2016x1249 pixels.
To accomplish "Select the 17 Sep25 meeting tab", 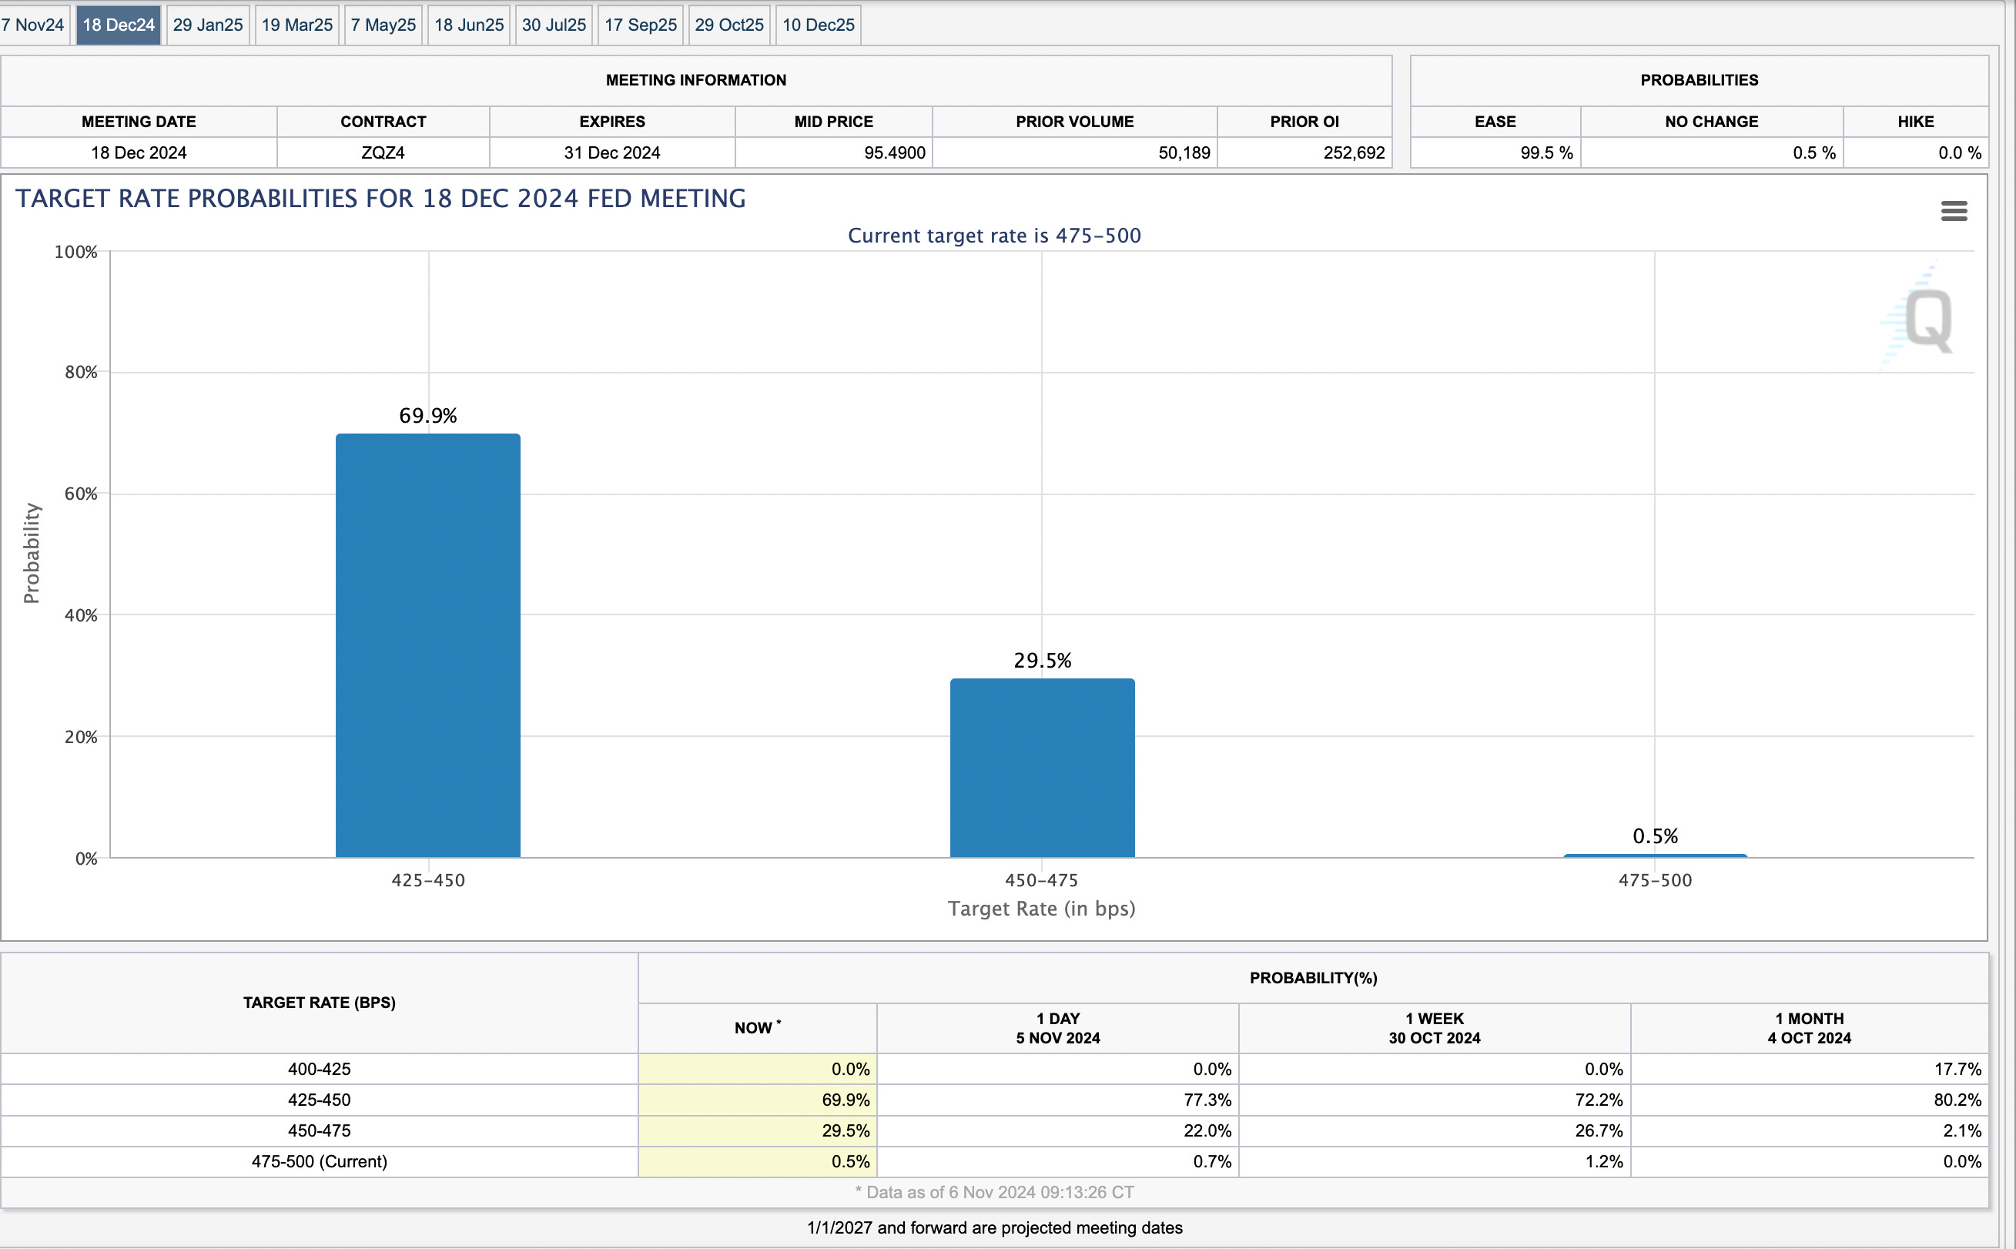I will [640, 25].
